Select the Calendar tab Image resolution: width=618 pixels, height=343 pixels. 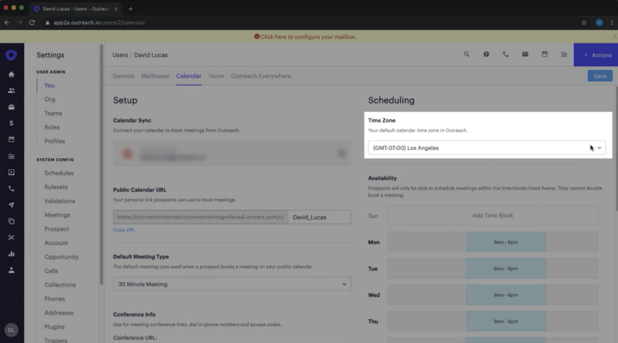click(189, 76)
